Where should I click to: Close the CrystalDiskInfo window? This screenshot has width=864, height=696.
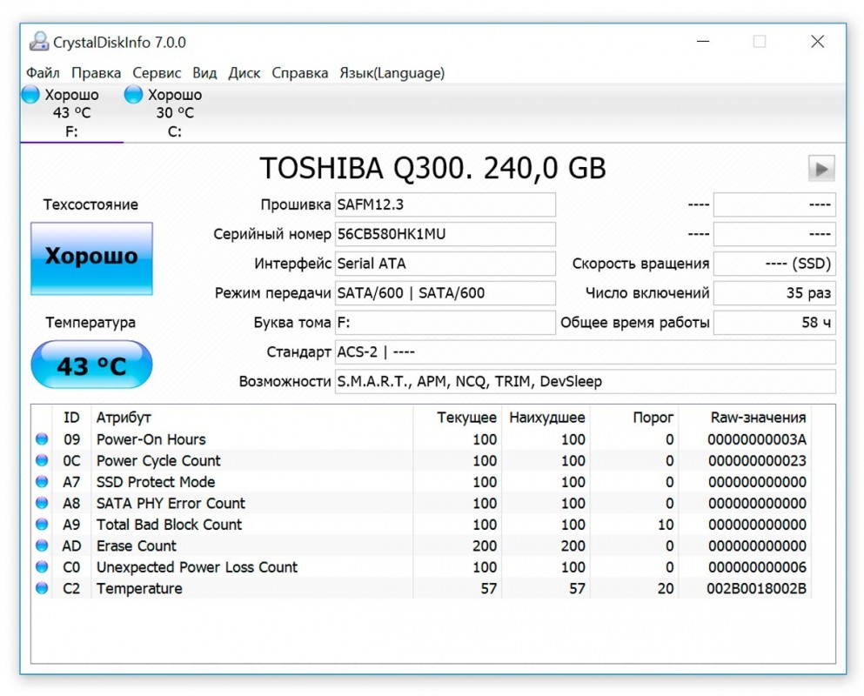click(818, 42)
